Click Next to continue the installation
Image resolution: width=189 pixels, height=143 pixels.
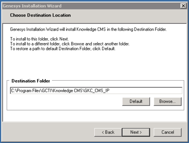(136, 132)
